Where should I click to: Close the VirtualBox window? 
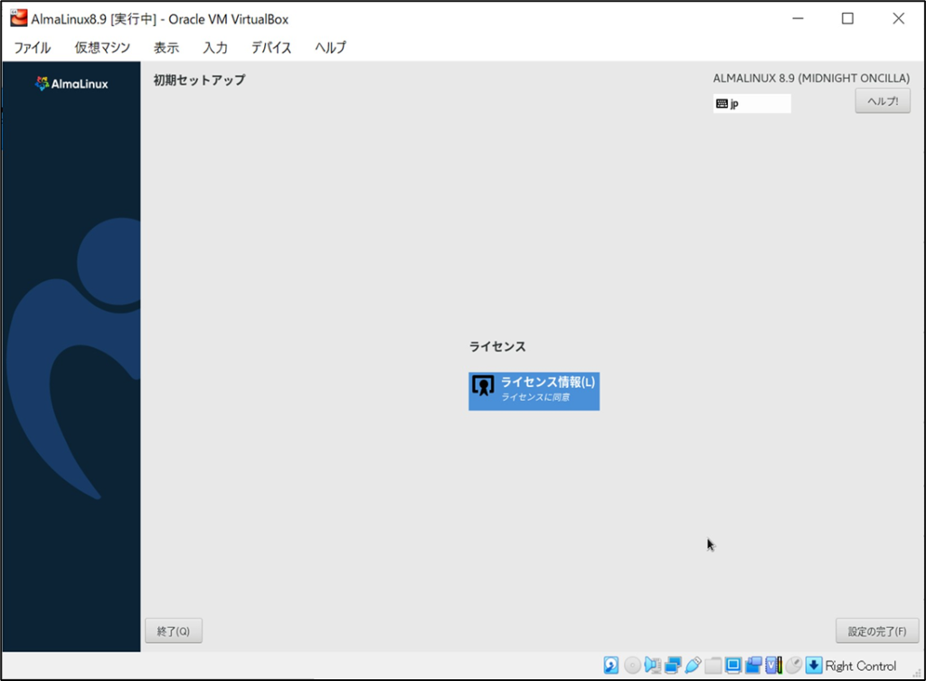pos(898,18)
